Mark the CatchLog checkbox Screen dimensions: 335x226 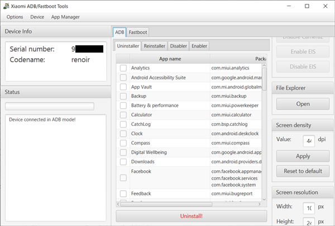pos(123,124)
